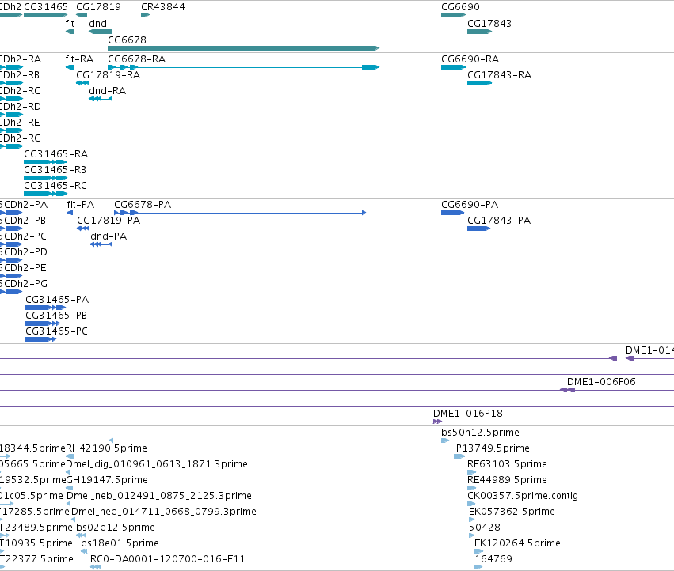Click the CG17819-PA protein label
This screenshot has width=674, height=571.
click(109, 220)
